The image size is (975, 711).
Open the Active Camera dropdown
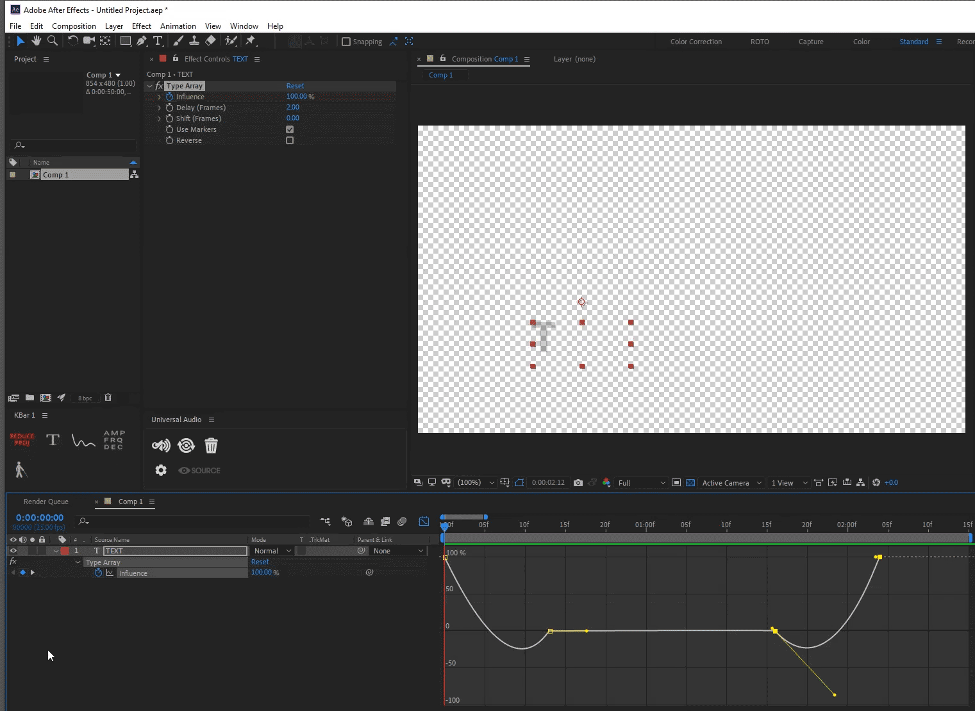pyautogui.click(x=732, y=483)
